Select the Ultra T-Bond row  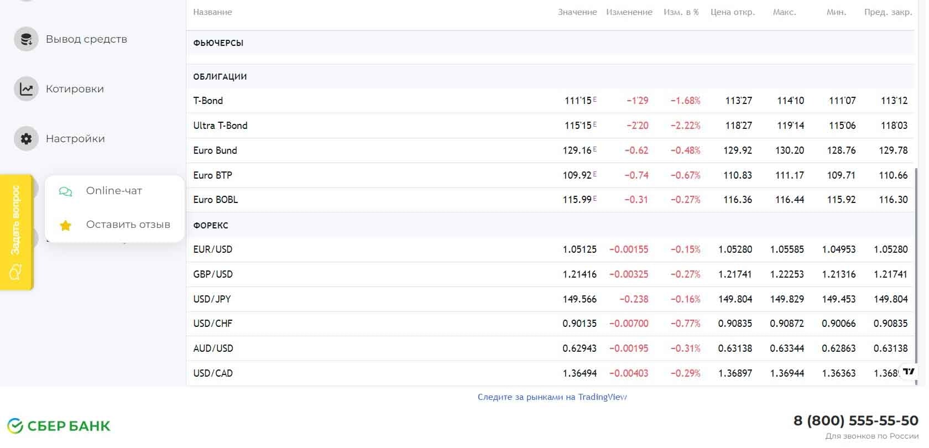550,126
